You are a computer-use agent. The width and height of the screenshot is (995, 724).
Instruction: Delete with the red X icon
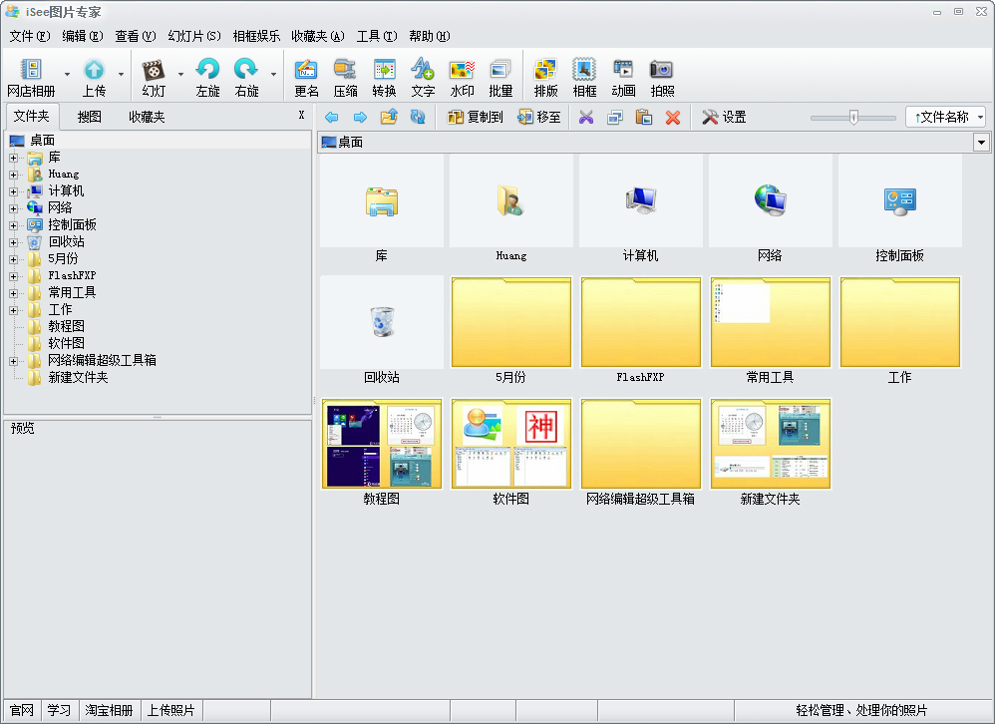pyautogui.click(x=673, y=118)
